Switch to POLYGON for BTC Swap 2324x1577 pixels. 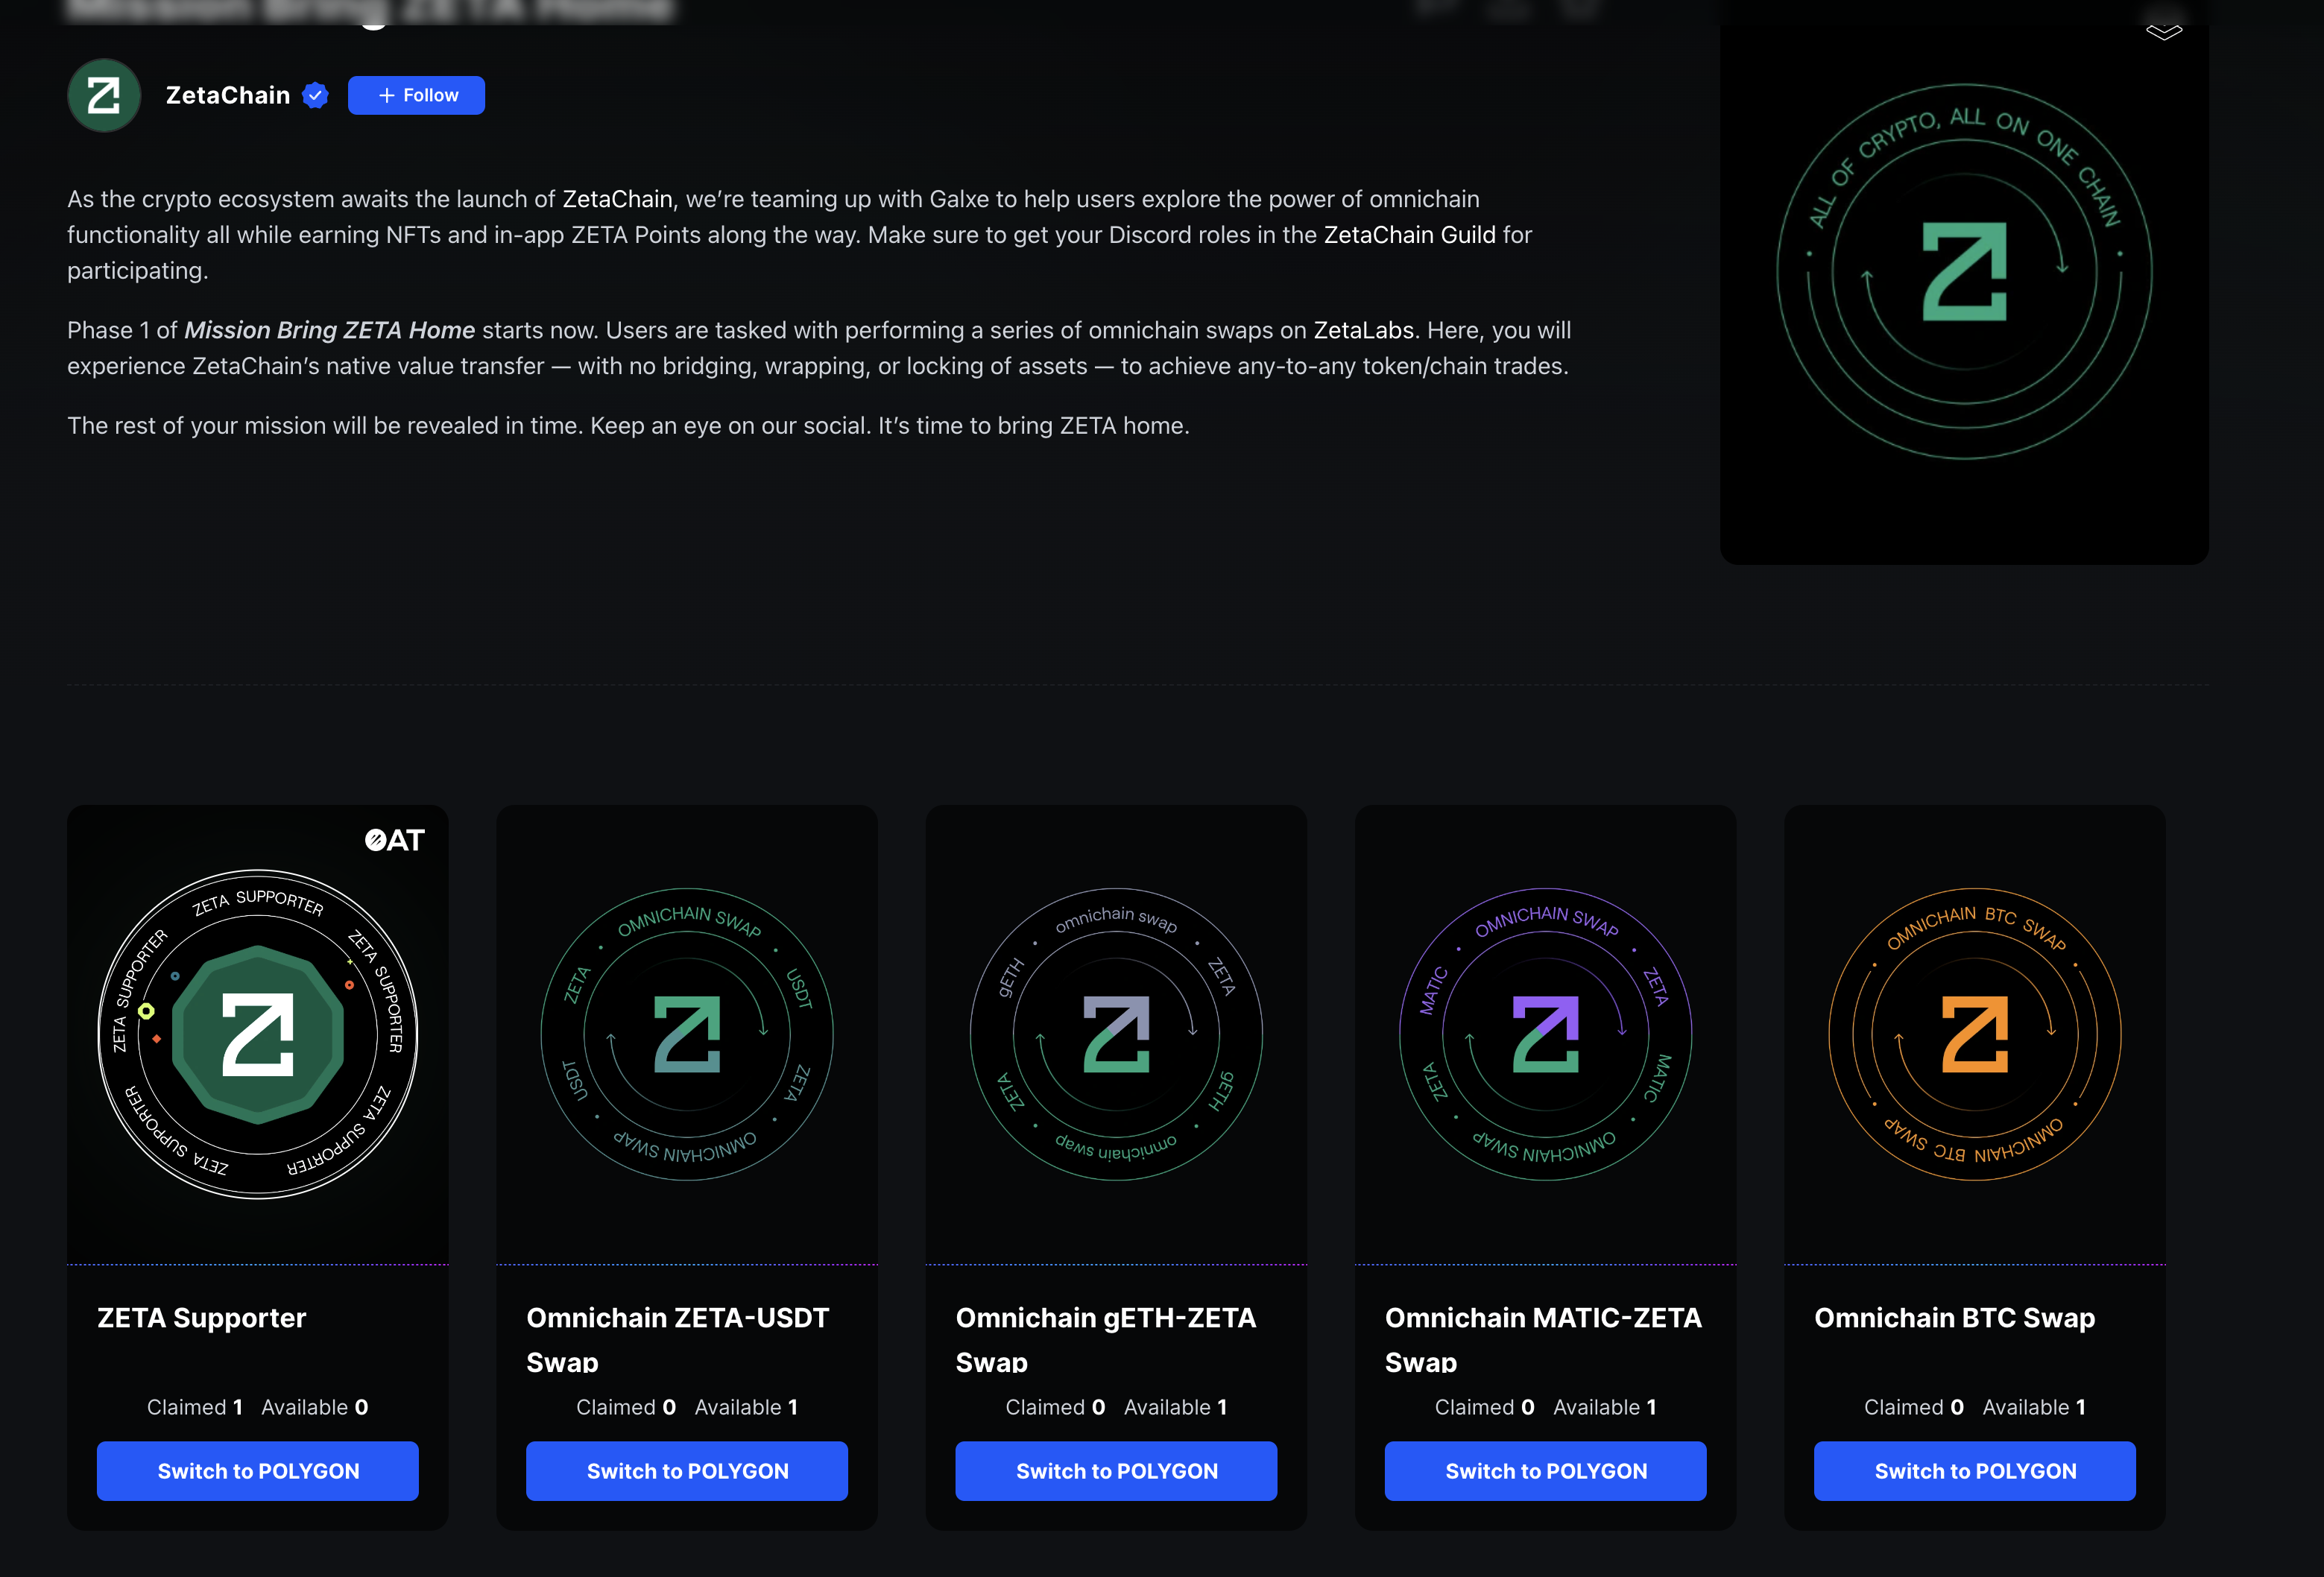pyautogui.click(x=1974, y=1470)
